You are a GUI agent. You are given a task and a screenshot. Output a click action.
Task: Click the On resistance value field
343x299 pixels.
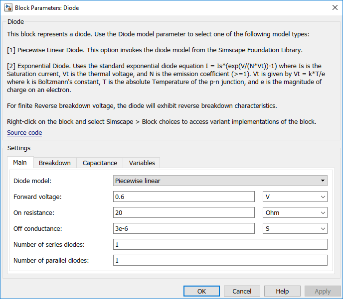[184, 212]
